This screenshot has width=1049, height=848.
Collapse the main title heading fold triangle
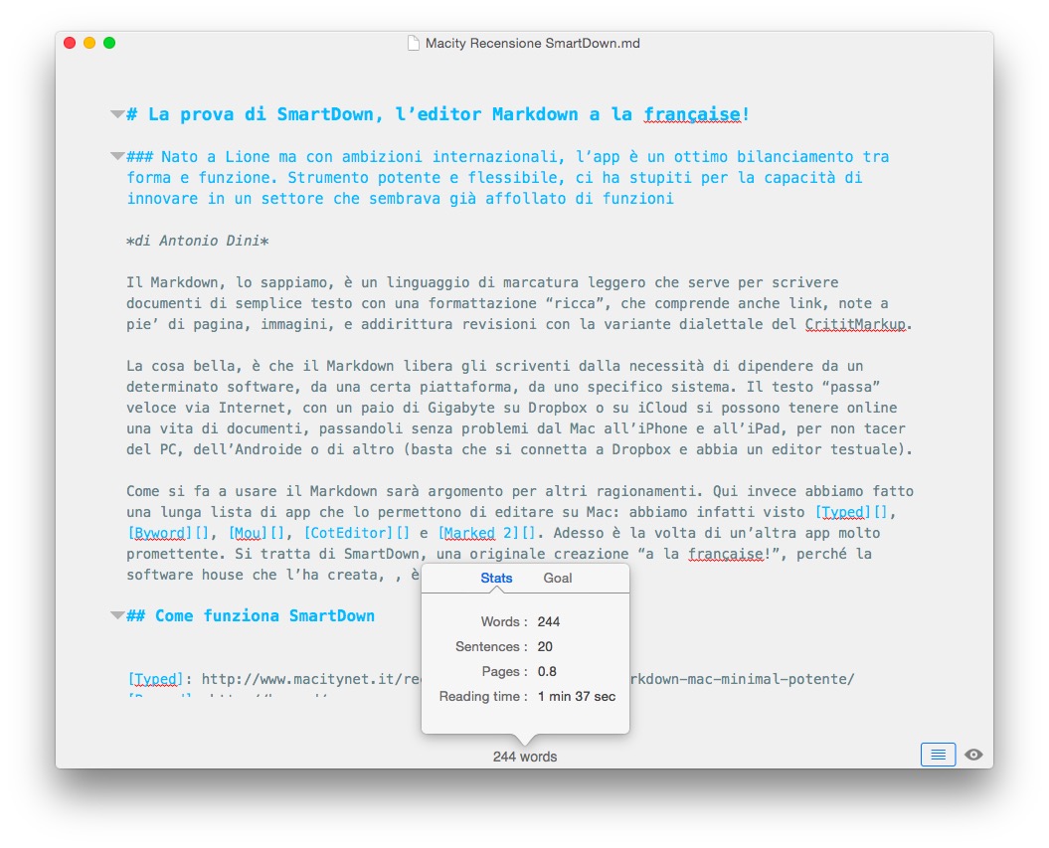(117, 114)
